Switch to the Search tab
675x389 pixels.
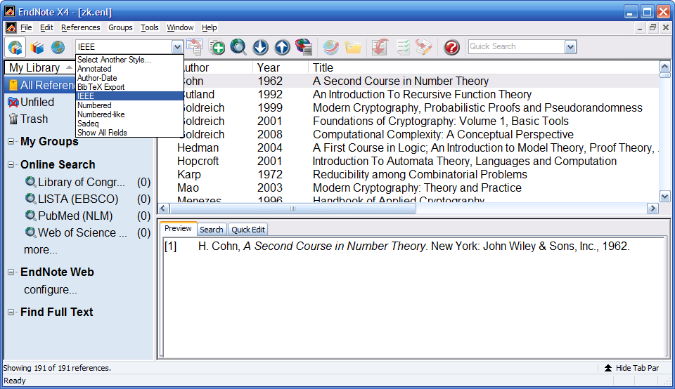(x=212, y=230)
